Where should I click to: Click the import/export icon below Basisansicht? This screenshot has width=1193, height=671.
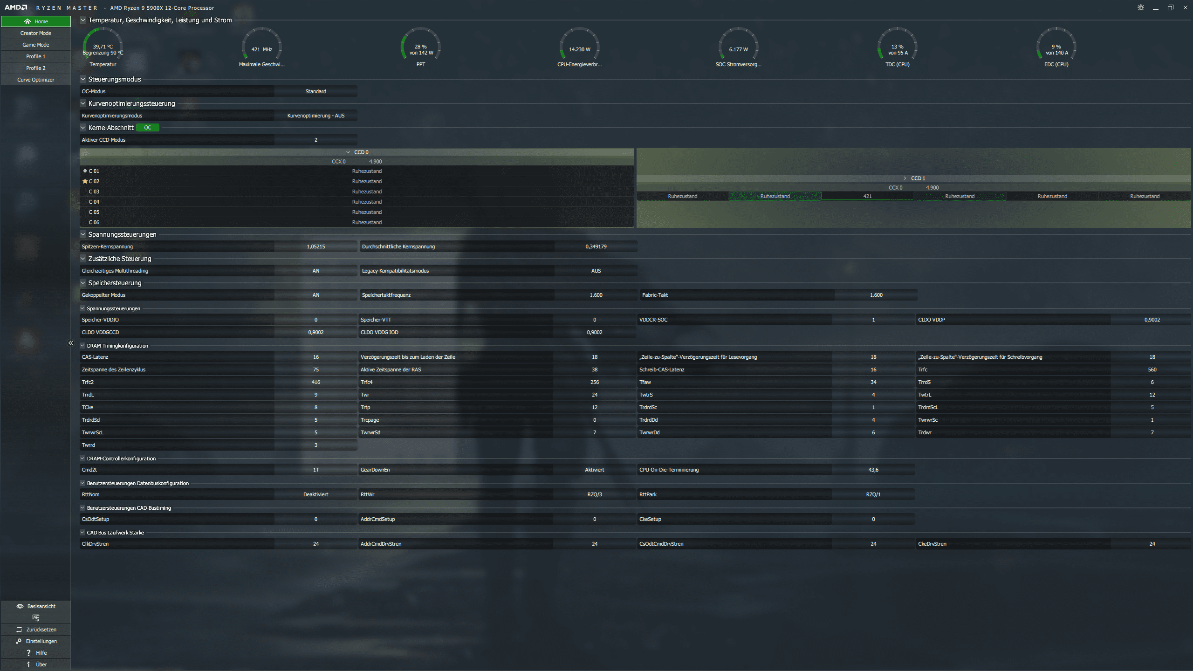[36, 618]
